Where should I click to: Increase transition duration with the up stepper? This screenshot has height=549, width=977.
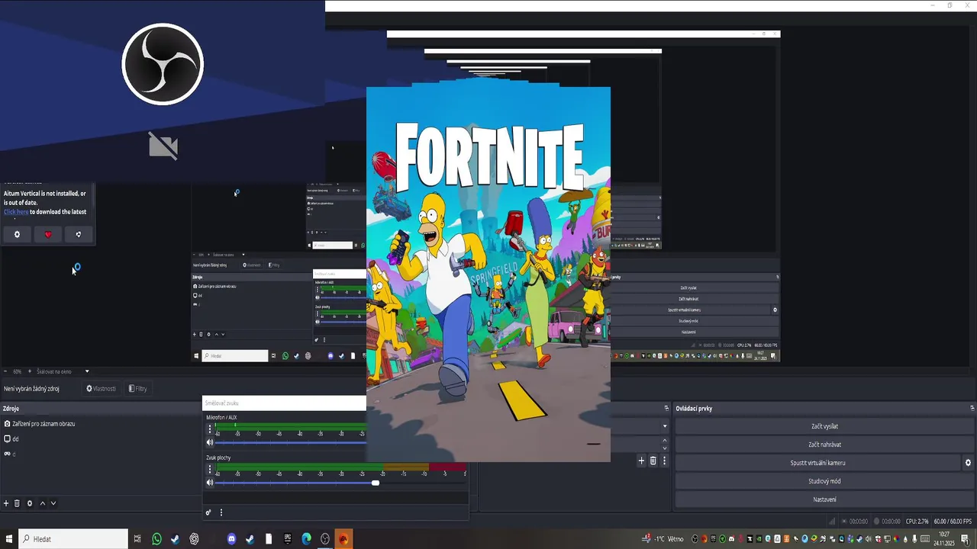pos(665,440)
